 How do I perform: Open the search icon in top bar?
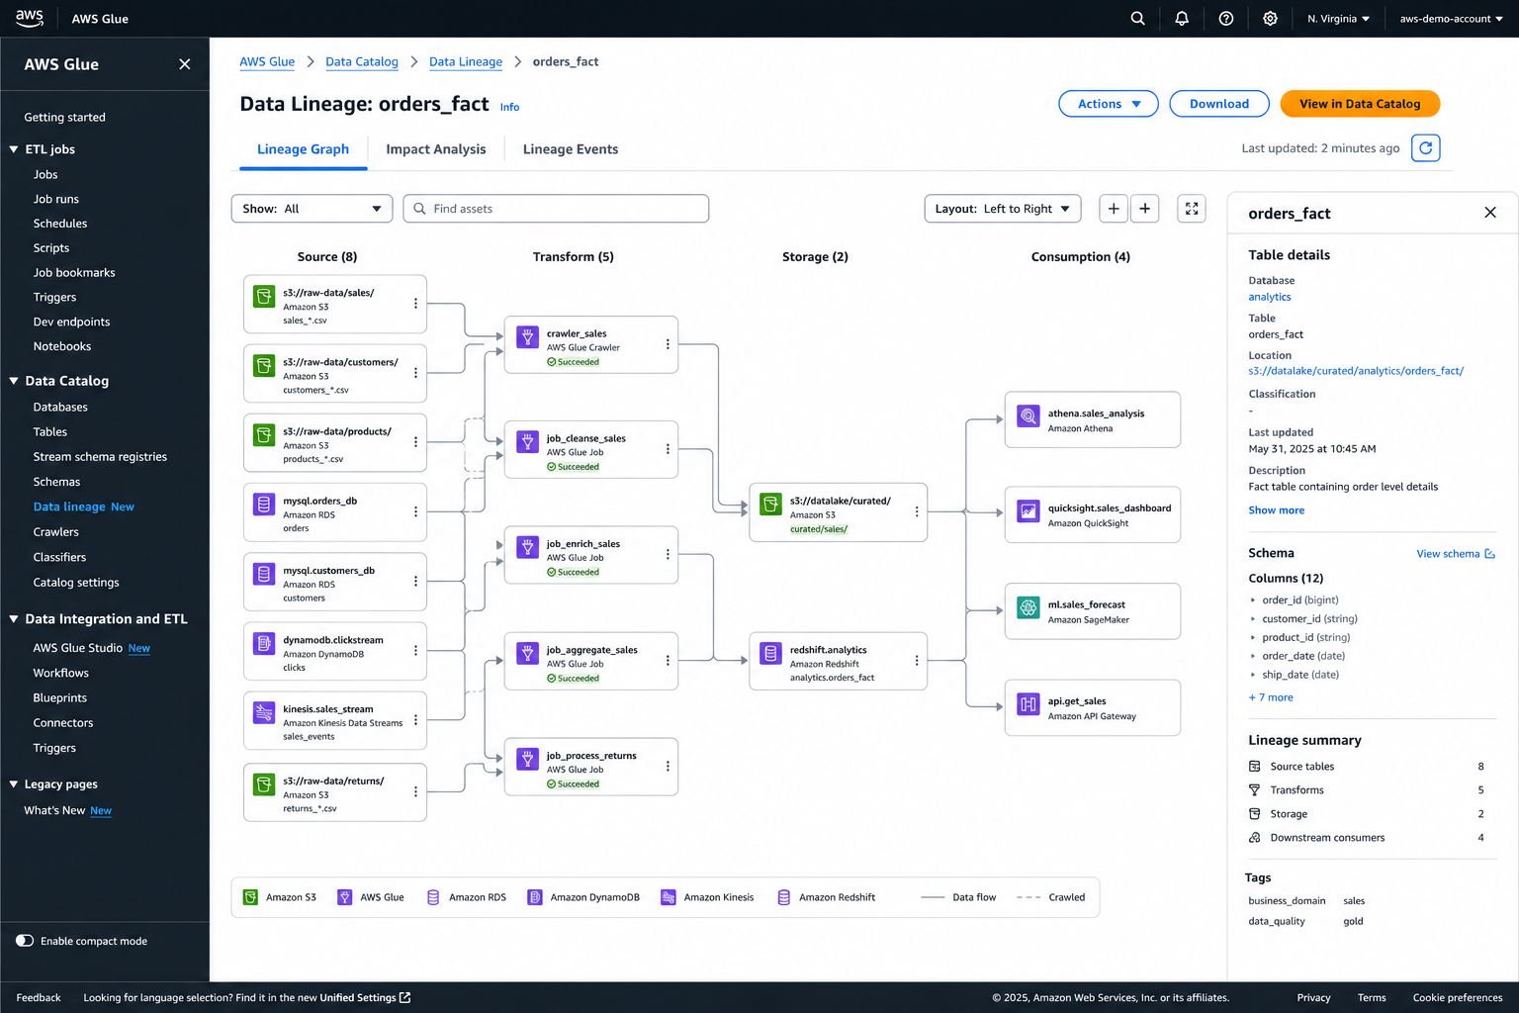(x=1137, y=19)
